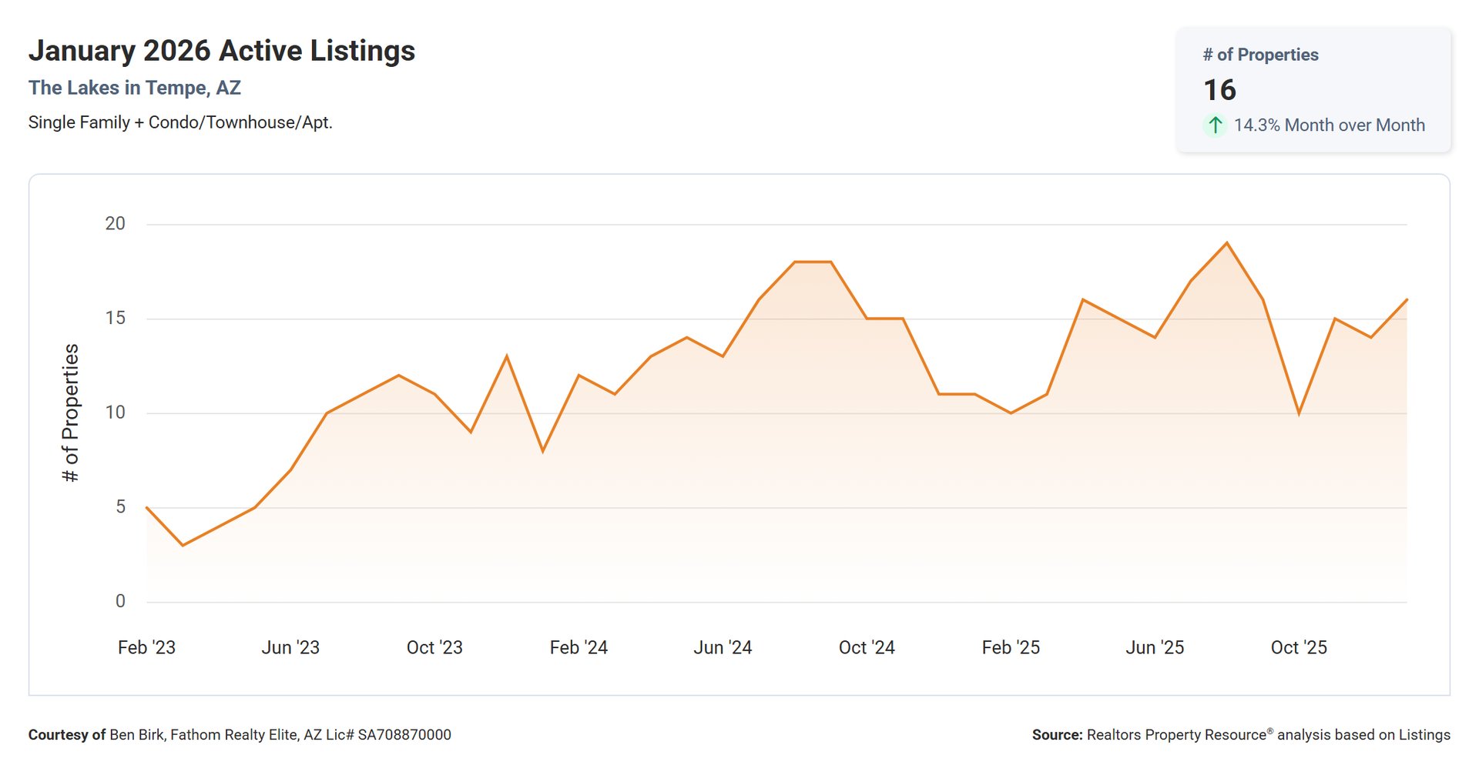Click the green upward arrow icon
This screenshot has height=775, width=1479.
[x=1215, y=125]
